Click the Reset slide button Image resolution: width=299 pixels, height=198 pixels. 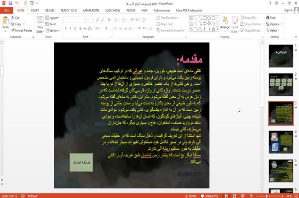(x=51, y=24)
